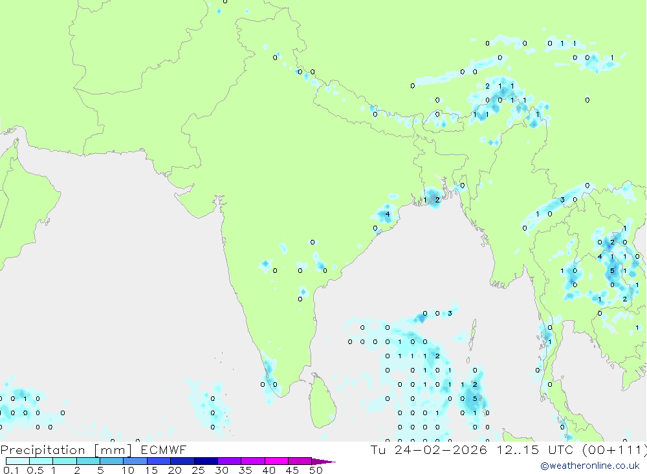Click the '(00+111)' forecast offset text

(614, 449)
